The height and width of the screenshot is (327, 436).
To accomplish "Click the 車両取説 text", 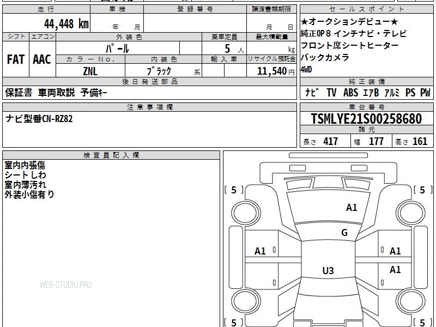I will 57,93.
